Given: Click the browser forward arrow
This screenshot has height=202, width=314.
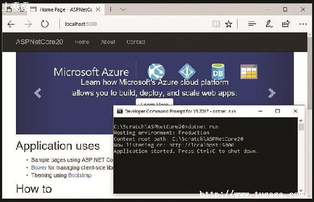Looking at the screenshot, I should tap(28, 24).
